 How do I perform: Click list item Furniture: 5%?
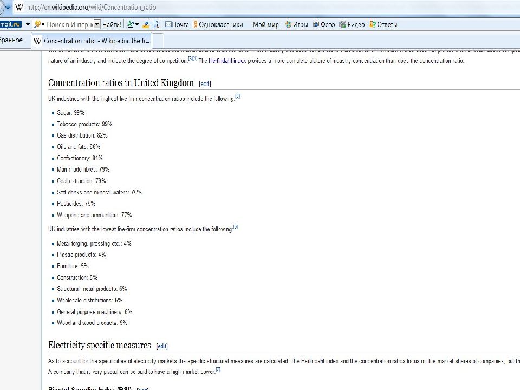click(x=73, y=266)
